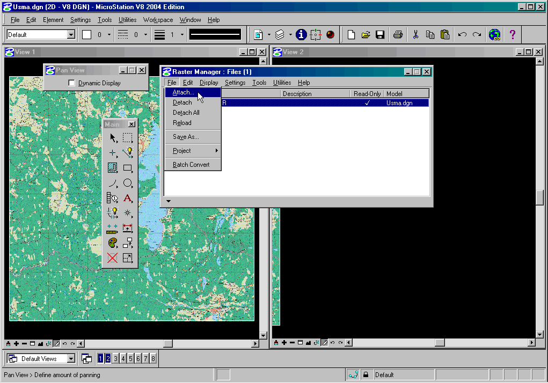Select the Groups tool with light bulb
The width and height of the screenshot is (548, 383).
click(113, 213)
